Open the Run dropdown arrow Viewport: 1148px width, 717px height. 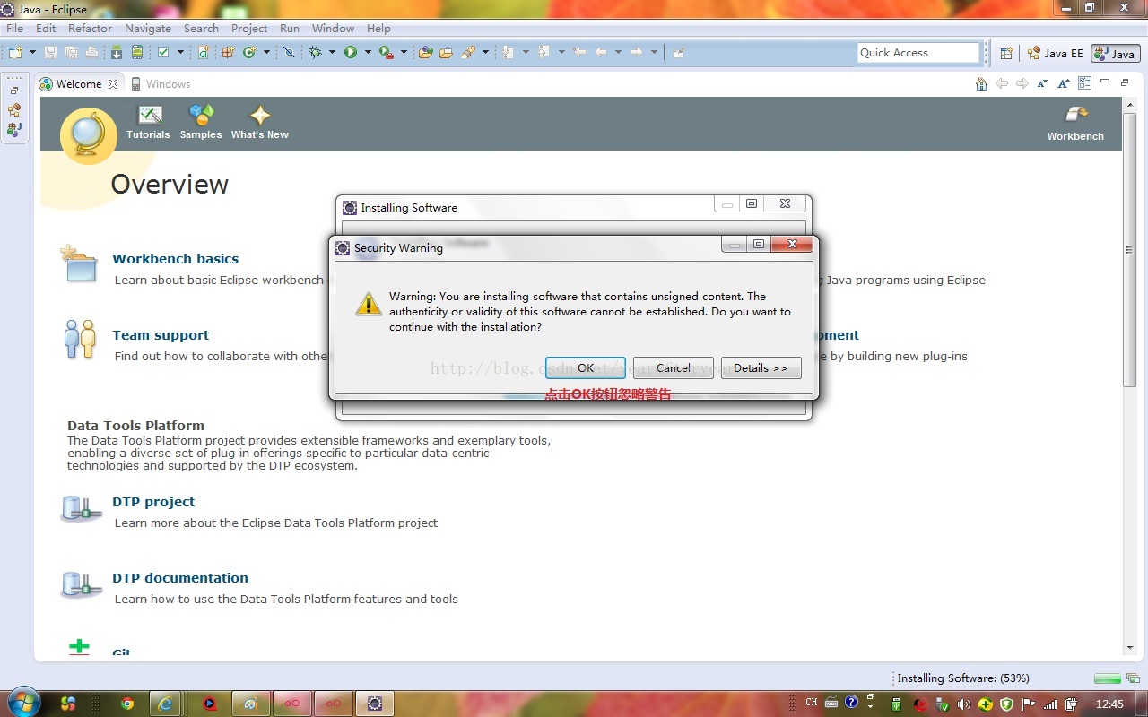[x=368, y=52]
